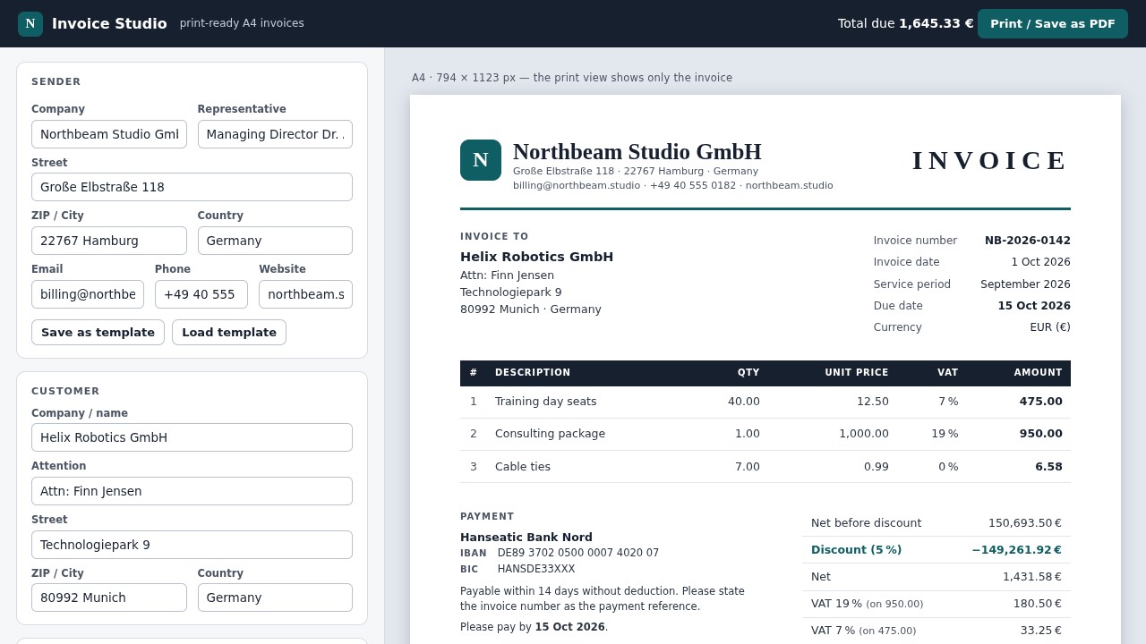Click the UNIT PRICE column header

(x=857, y=373)
